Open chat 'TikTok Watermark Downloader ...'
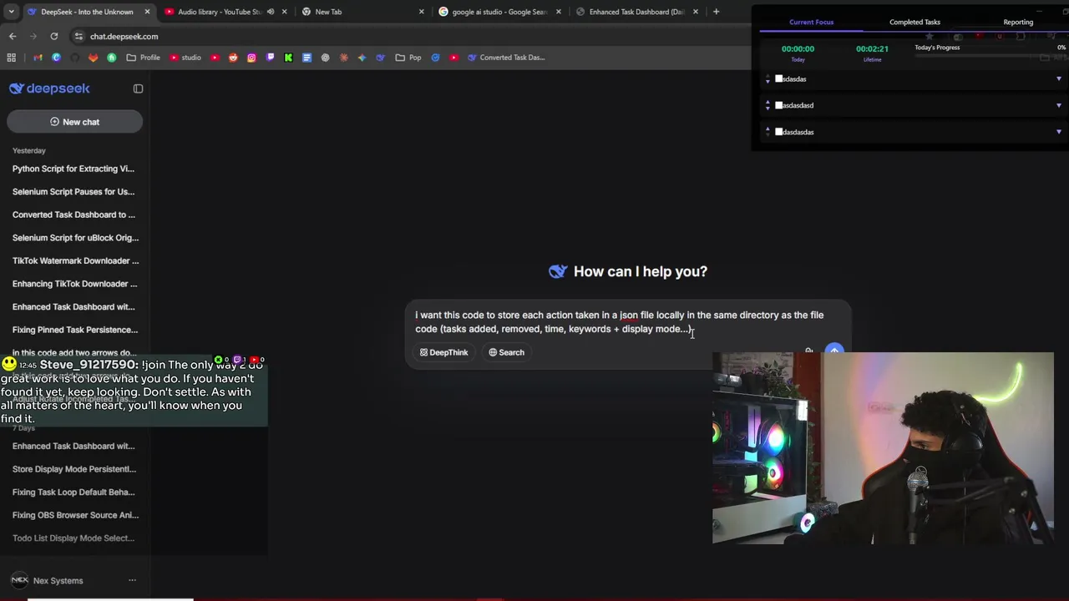 click(x=75, y=260)
